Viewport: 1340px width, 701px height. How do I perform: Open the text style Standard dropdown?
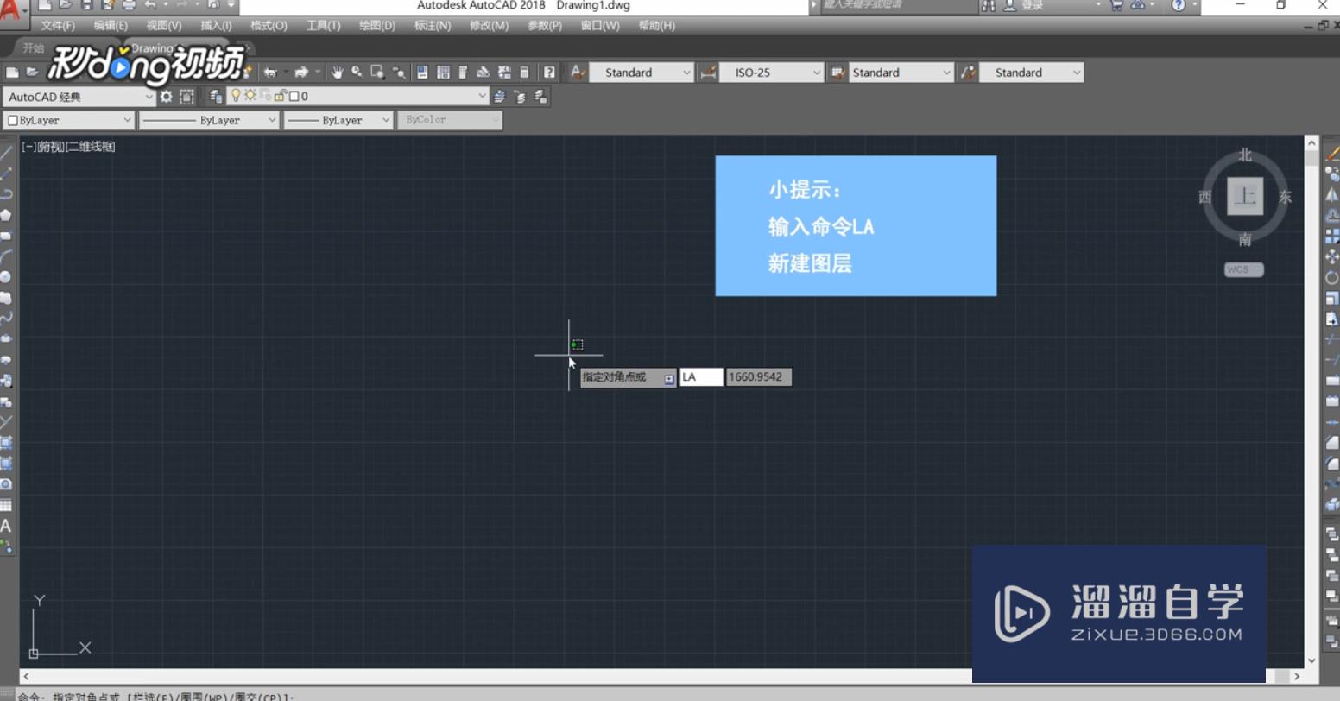click(689, 72)
